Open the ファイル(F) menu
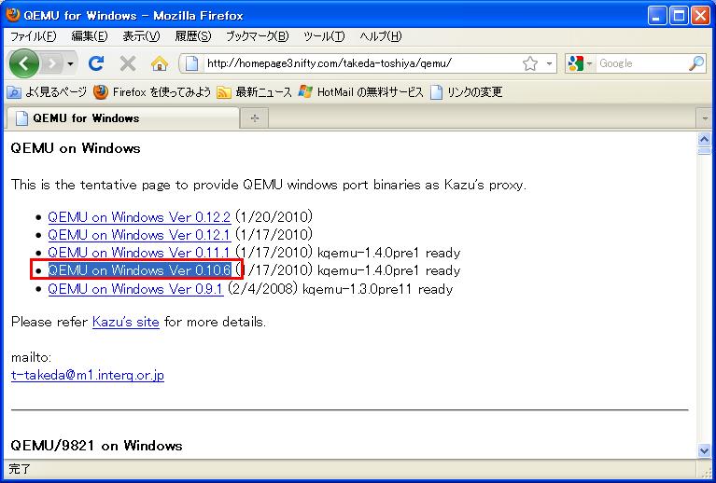Screen dimensions: 716x483 33,36
